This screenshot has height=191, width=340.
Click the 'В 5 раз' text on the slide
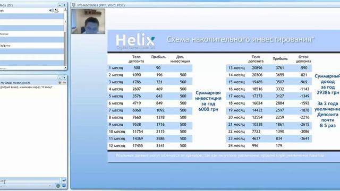click(x=328, y=125)
